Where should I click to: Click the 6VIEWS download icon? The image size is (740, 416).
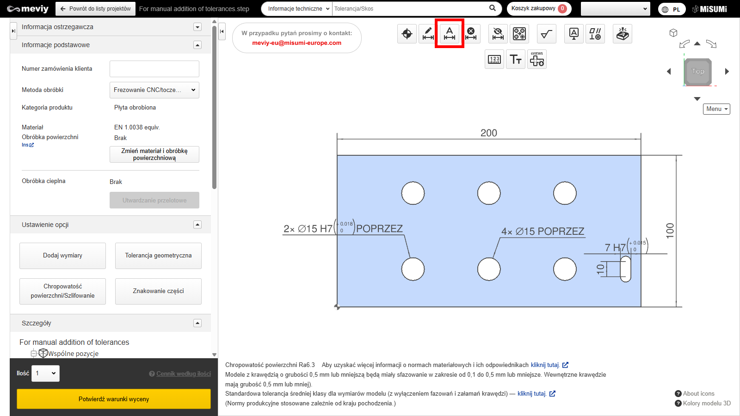click(x=537, y=60)
